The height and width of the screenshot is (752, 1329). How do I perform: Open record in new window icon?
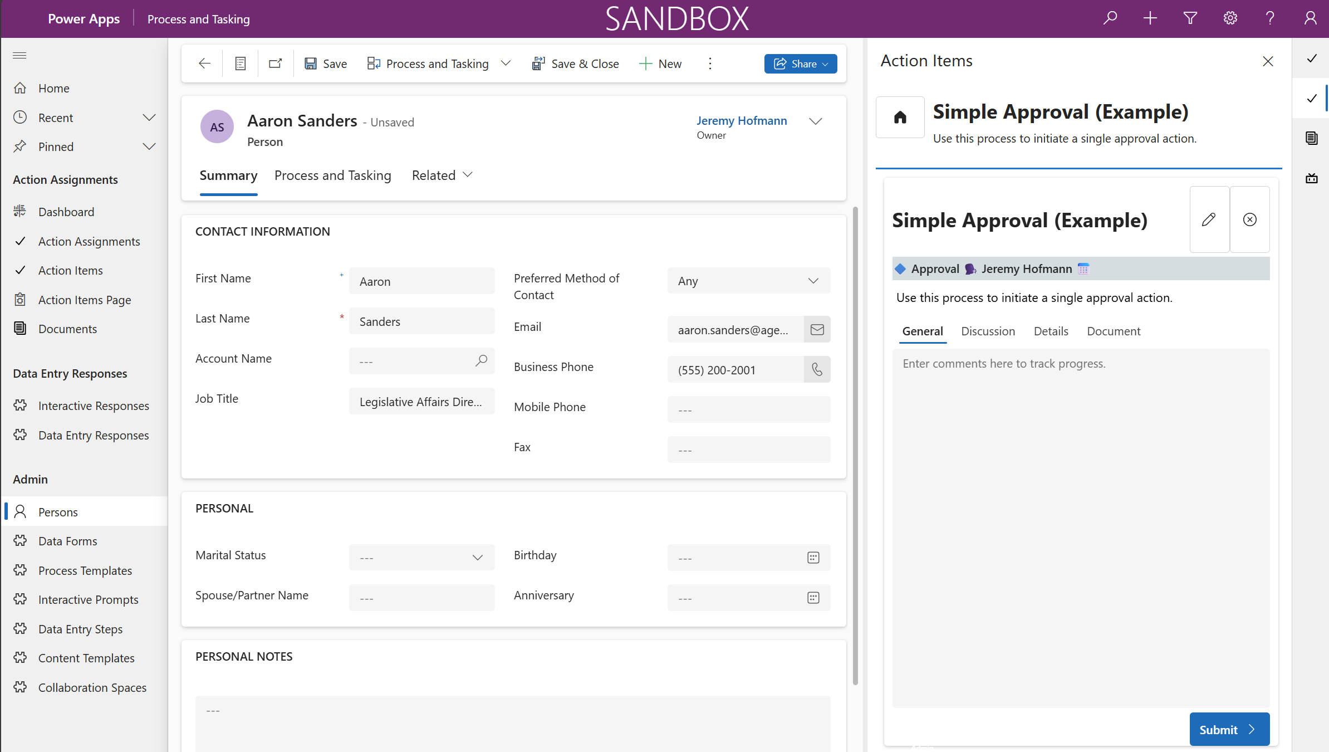coord(275,64)
